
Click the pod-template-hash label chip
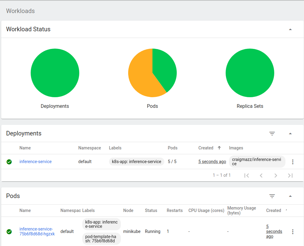click(x=101, y=239)
